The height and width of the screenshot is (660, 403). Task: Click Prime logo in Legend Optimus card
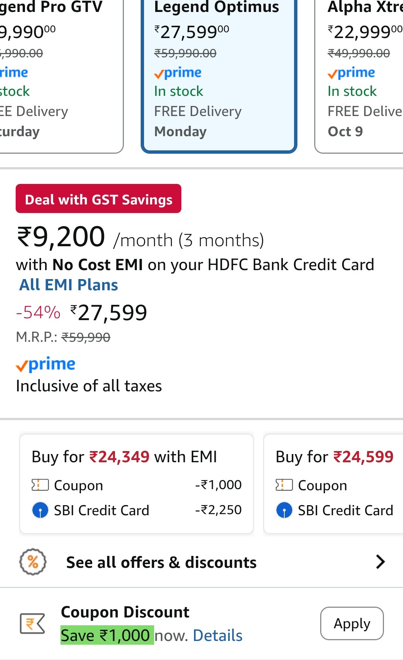click(x=178, y=73)
